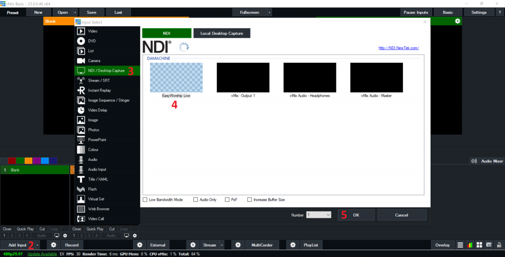Select Video Delay input type
Screen dimensions: 505x257
pyautogui.click(x=107, y=110)
